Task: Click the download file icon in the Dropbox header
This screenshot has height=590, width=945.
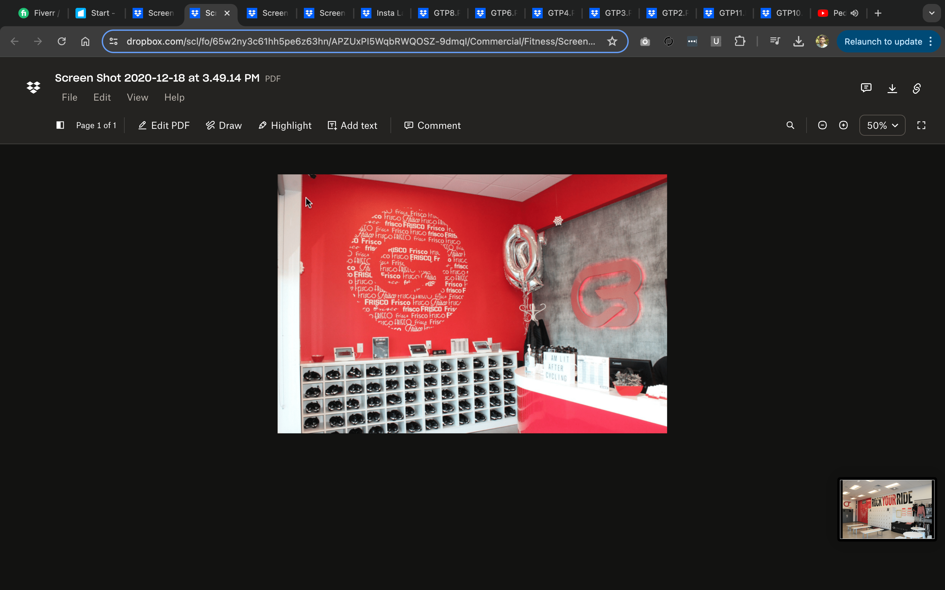Action: (x=892, y=88)
